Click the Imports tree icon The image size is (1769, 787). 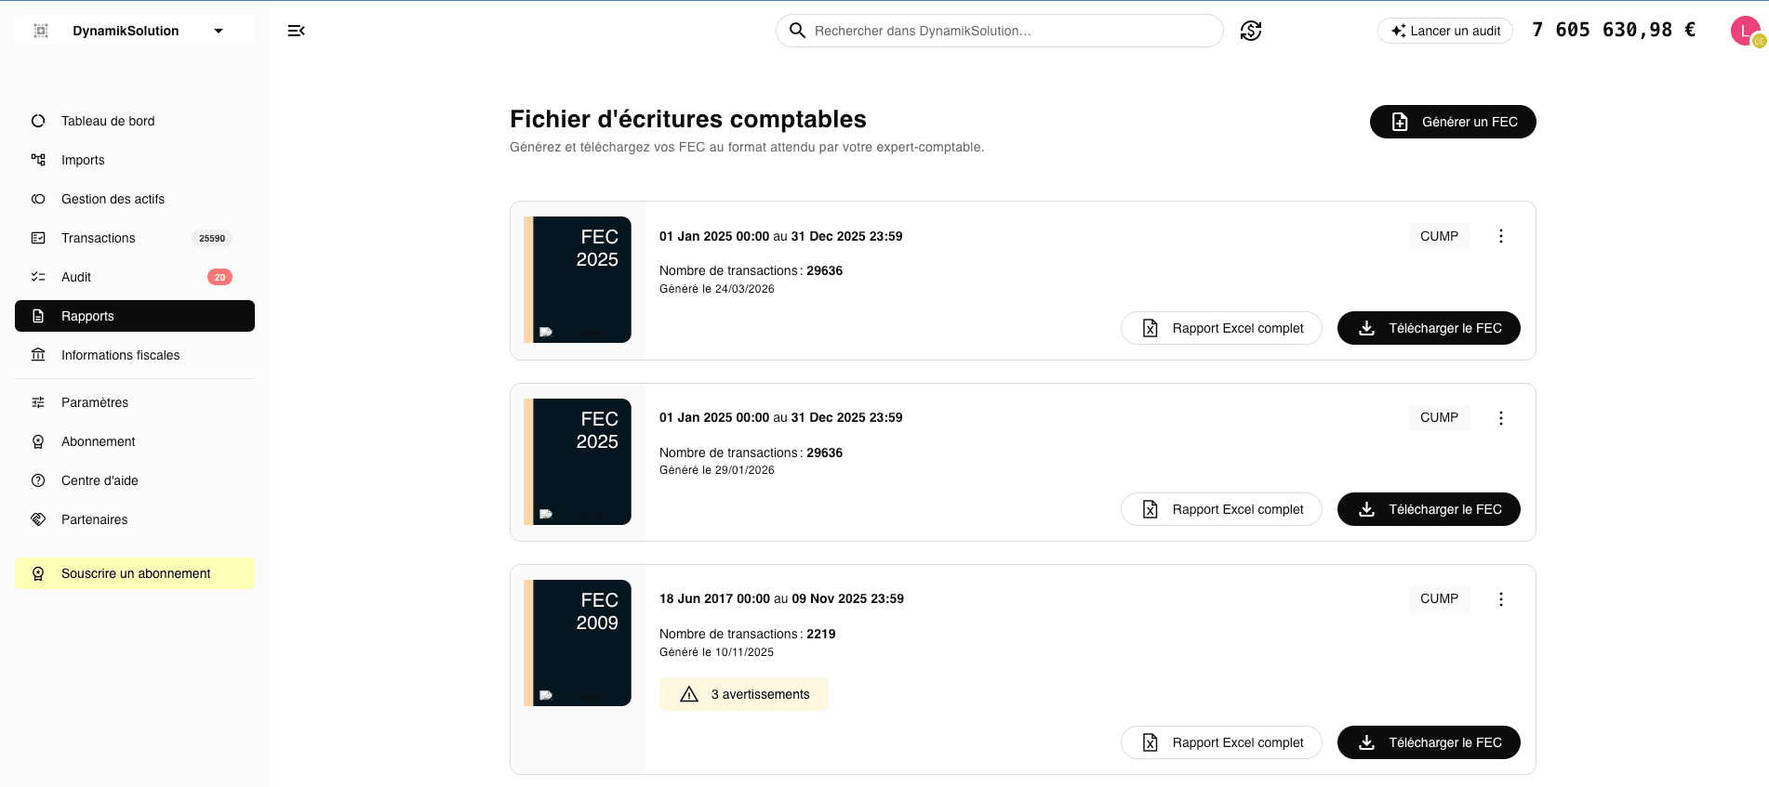(38, 160)
